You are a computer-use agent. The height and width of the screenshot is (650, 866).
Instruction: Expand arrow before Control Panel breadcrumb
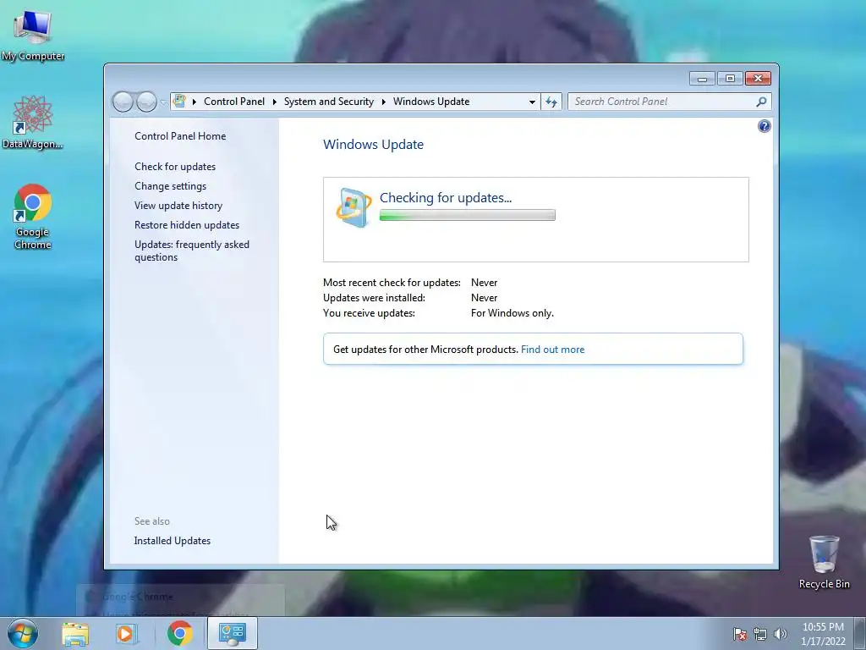click(x=195, y=102)
